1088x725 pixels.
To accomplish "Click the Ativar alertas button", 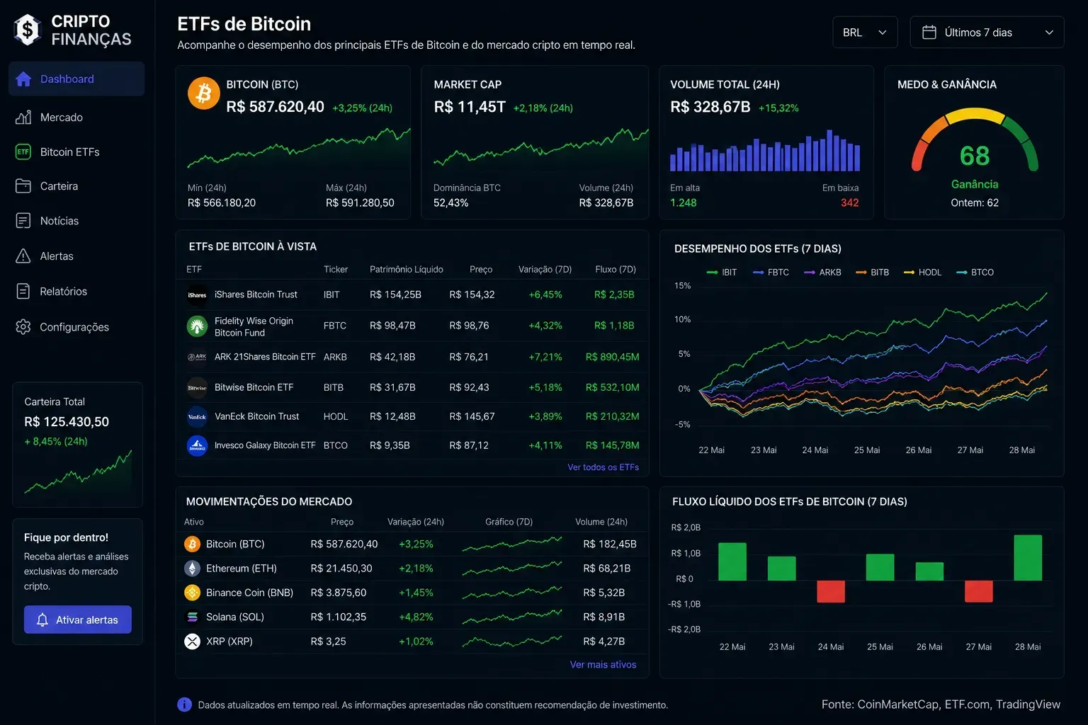I will pos(78,620).
